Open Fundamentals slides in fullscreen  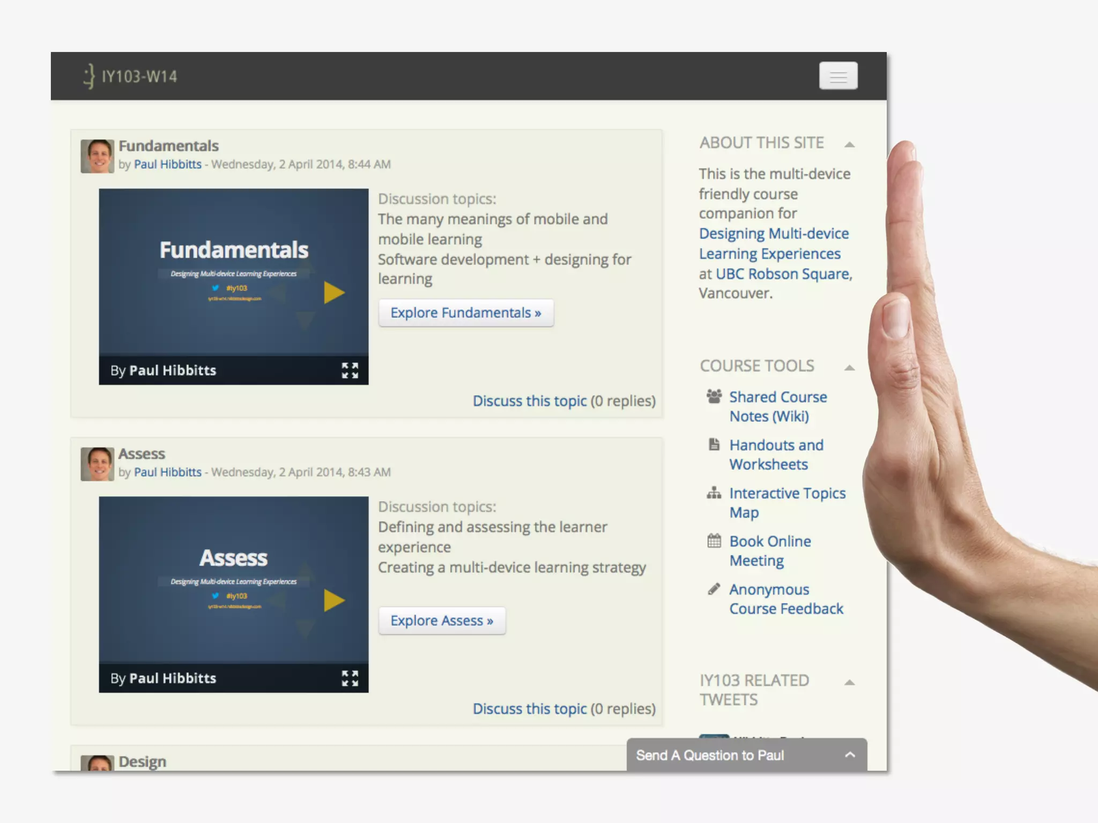pos(350,370)
